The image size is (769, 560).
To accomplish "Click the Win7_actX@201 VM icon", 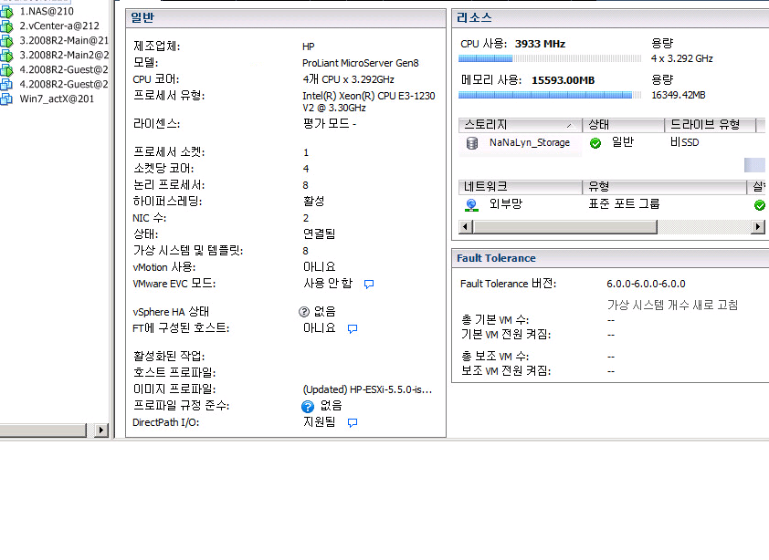I will click(x=6, y=99).
